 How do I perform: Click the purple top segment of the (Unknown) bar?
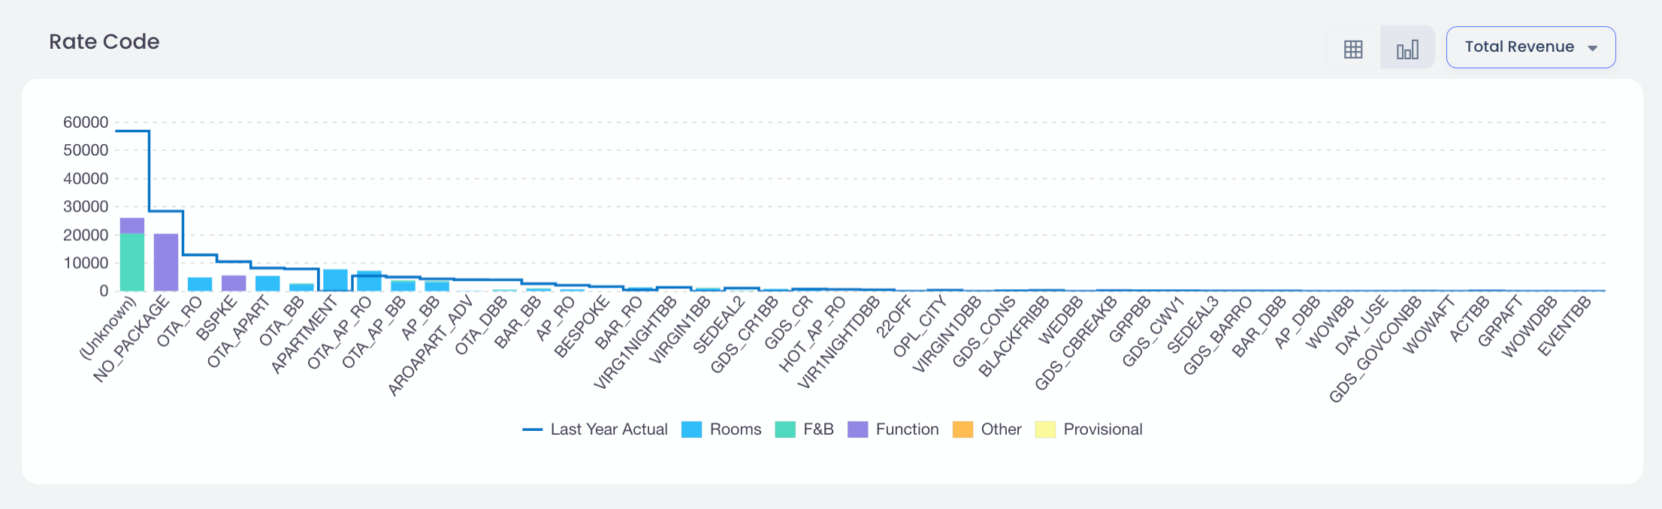132,225
